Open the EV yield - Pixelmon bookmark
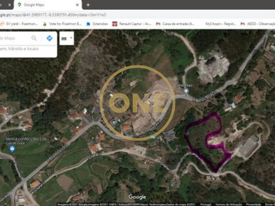The width and height of the screenshot is (275, 206). point(19,24)
